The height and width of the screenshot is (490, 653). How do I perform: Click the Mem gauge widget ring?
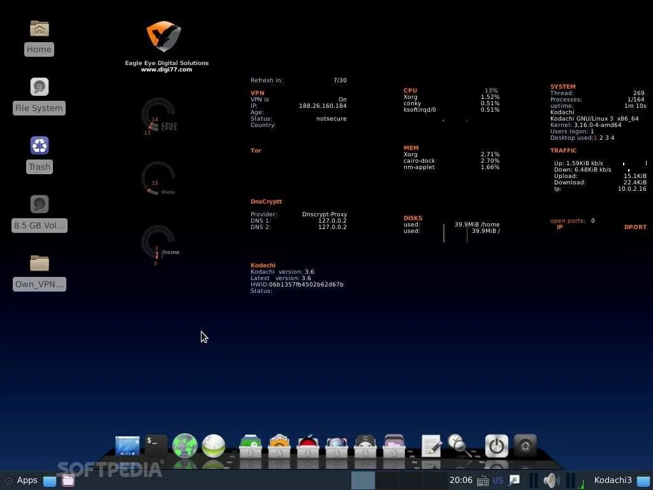[x=158, y=179]
